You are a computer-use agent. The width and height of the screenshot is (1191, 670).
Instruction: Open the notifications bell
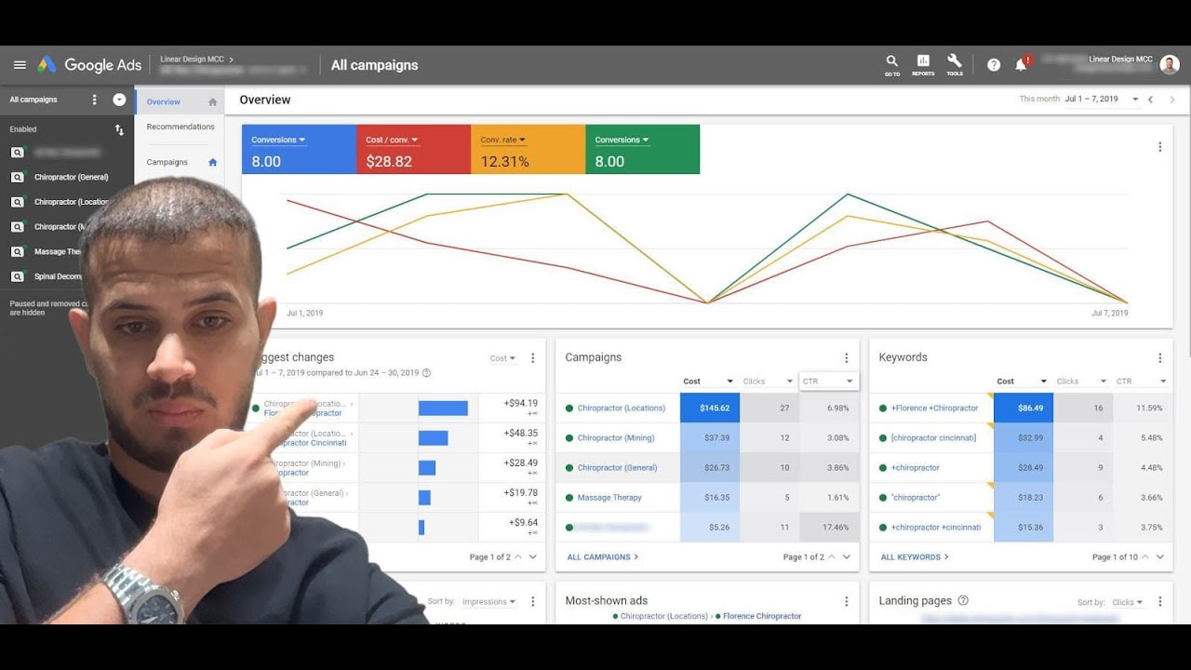1021,64
